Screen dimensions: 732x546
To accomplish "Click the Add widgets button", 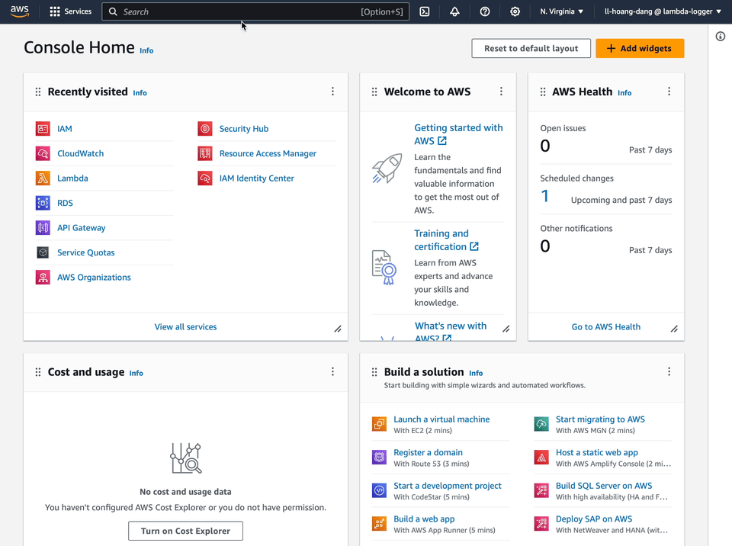I will [640, 48].
